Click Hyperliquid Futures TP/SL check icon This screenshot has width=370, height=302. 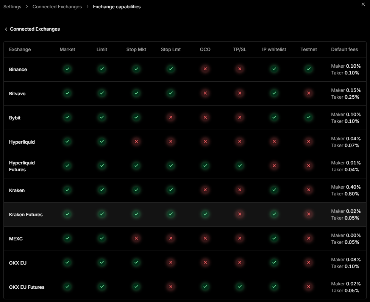coord(240,166)
